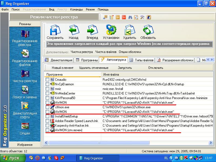Click the Запустить button
The height and width of the screenshot is (162, 216).
(x=125, y=68)
